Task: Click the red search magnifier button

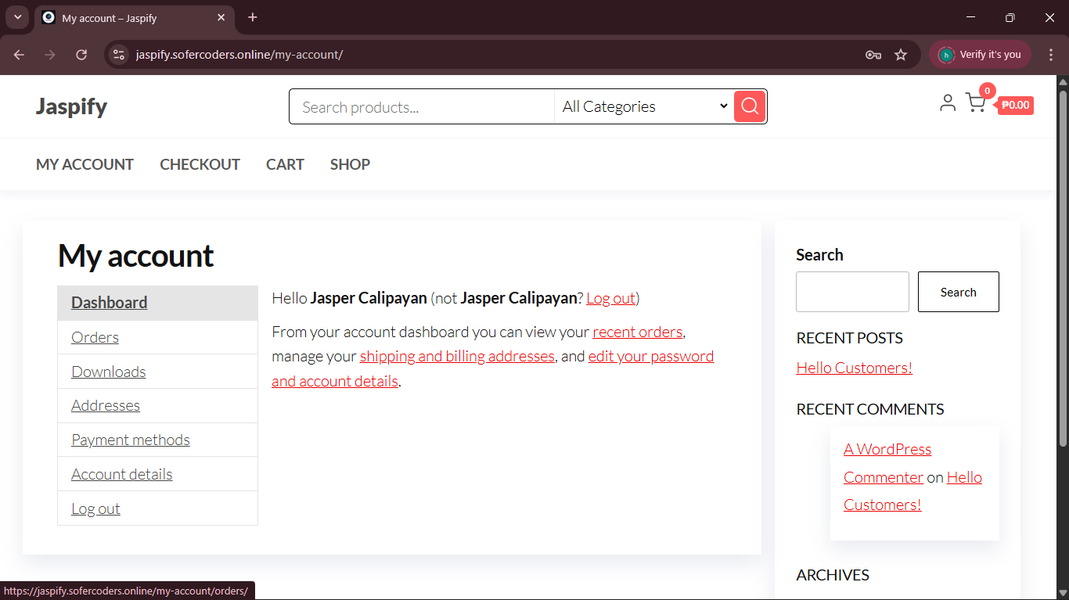Action: [x=749, y=106]
